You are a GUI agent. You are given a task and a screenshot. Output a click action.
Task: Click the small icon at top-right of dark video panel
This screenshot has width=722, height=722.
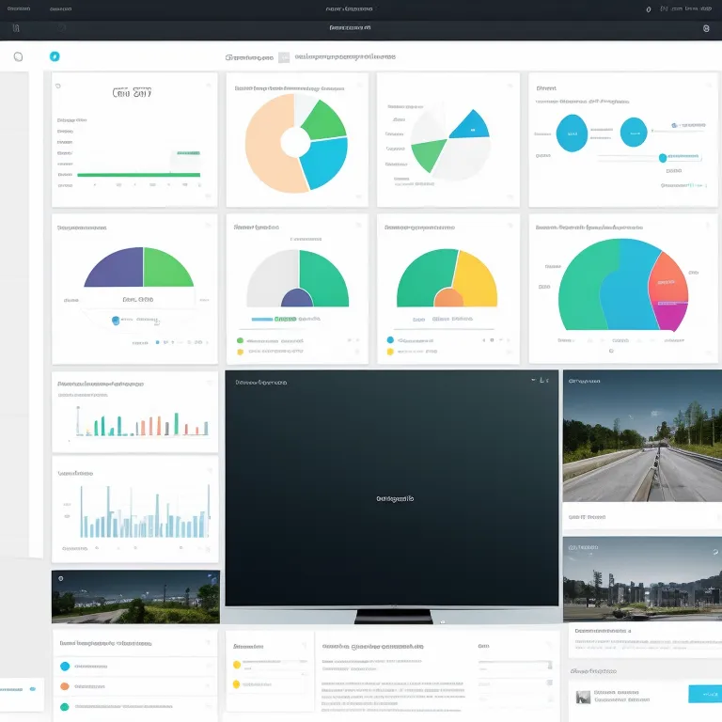(545, 381)
